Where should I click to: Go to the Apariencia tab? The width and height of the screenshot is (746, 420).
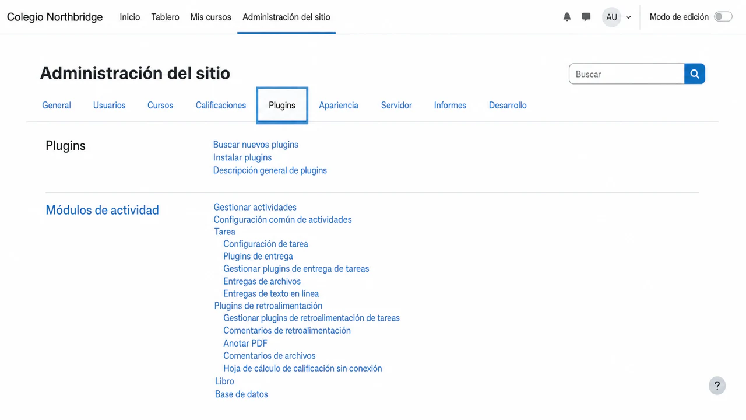339,106
